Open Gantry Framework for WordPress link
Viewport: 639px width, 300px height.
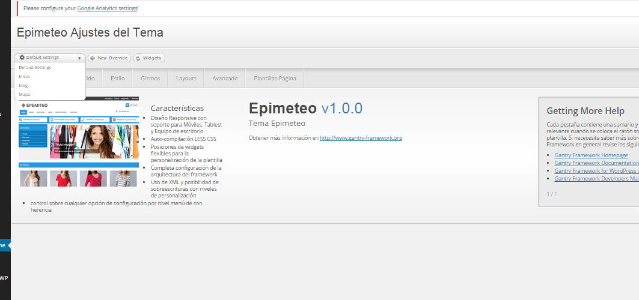pos(596,171)
